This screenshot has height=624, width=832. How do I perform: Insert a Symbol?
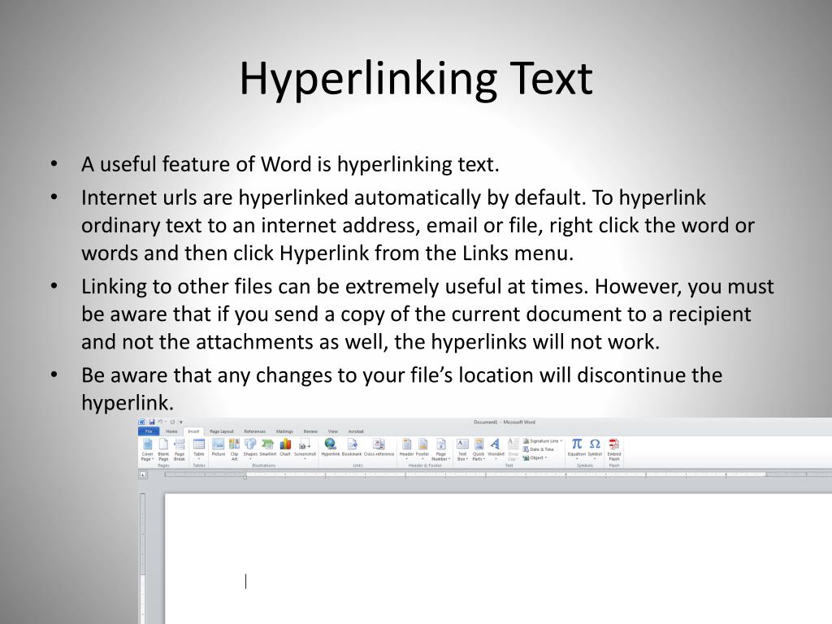[595, 448]
